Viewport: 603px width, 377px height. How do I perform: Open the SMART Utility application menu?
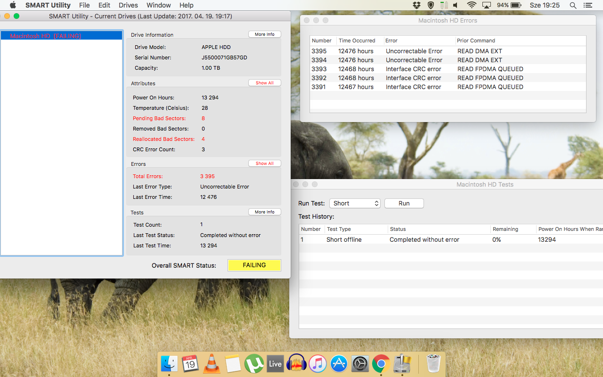click(x=48, y=5)
